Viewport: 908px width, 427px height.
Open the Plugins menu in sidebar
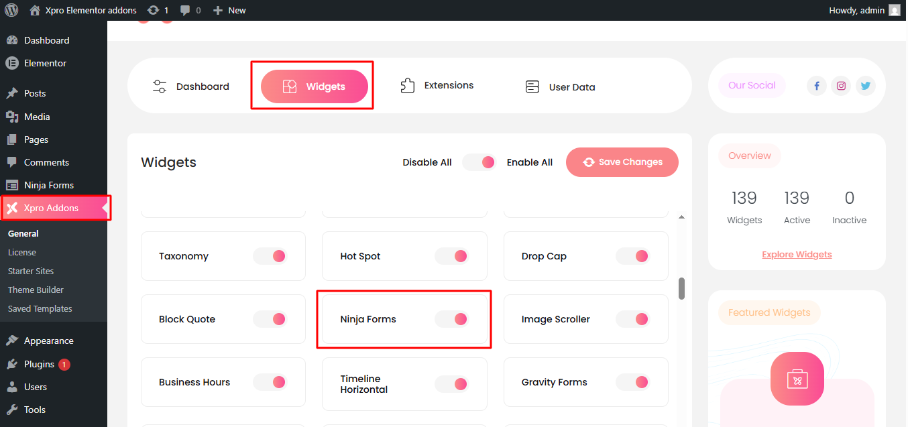pyautogui.click(x=39, y=364)
